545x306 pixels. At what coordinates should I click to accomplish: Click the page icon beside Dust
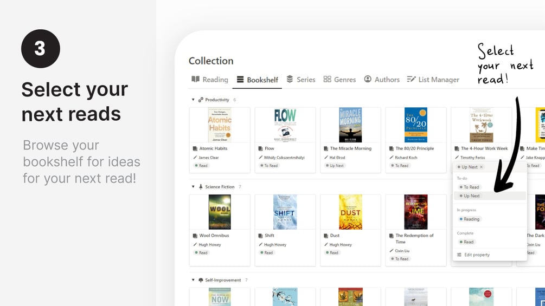pos(326,236)
